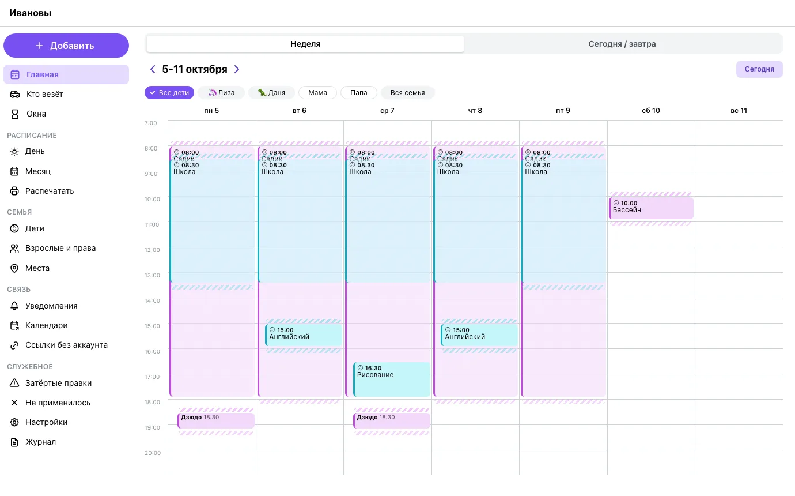Image resolution: width=795 pixels, height=496 pixels.
Task: Go to the next week with right chevron
Action: 236,69
